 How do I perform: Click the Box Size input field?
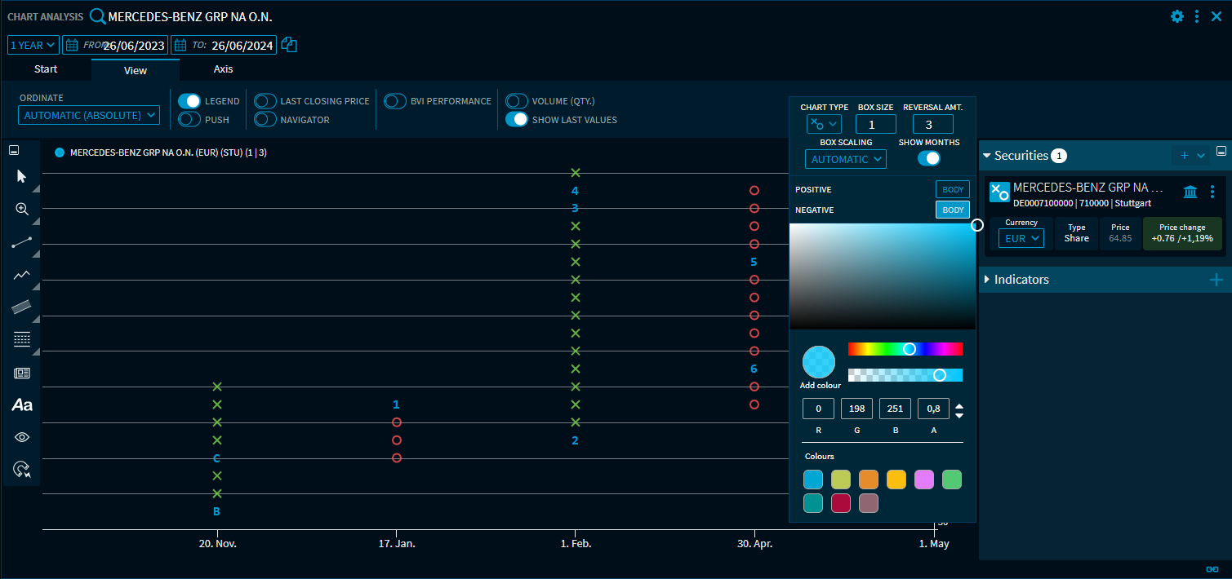[875, 124]
